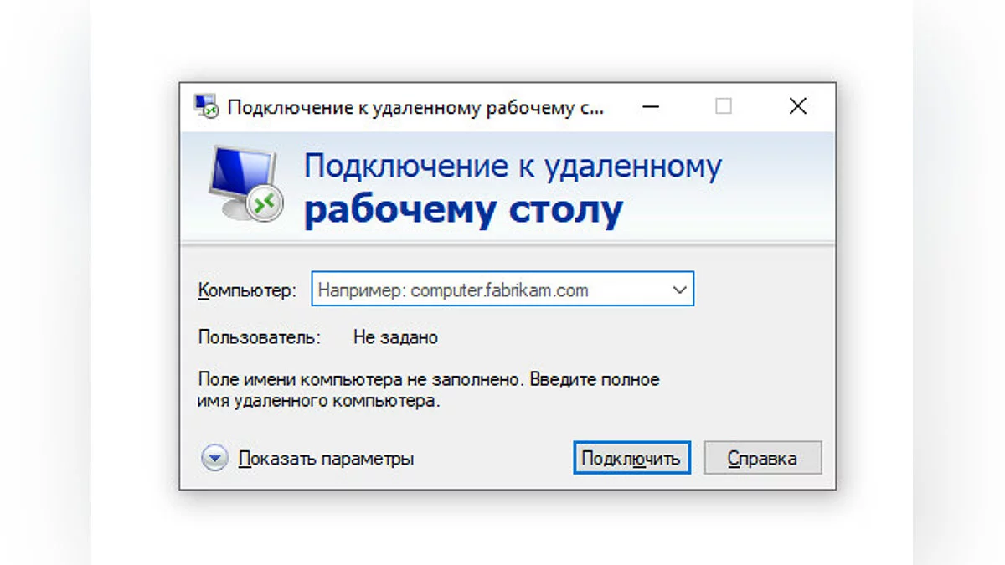Expand the Показать параметры arrow icon
Screen dimensions: 1005x565
point(215,459)
